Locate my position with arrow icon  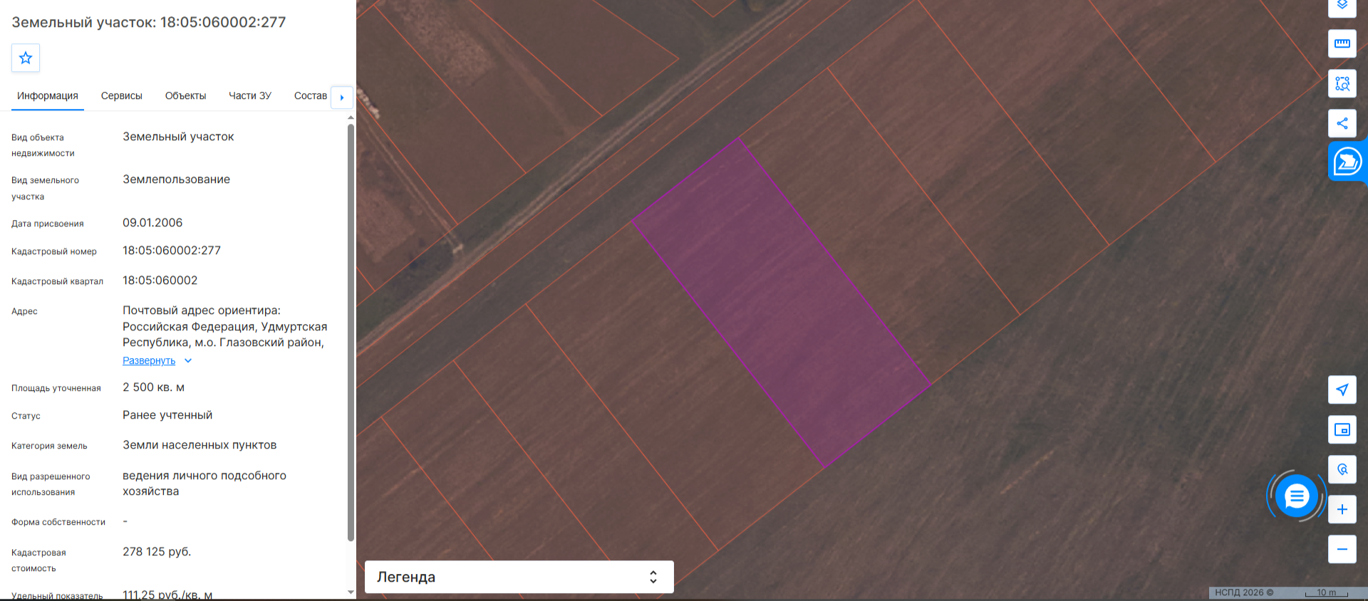click(x=1342, y=390)
